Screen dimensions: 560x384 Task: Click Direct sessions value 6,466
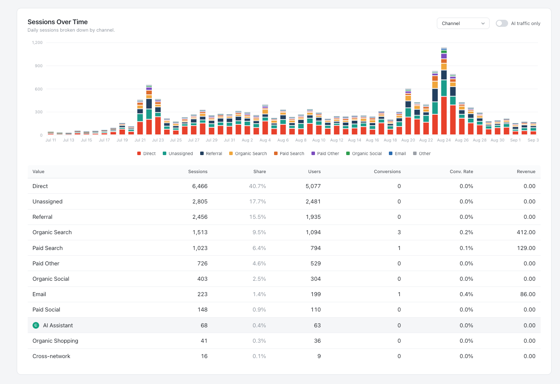pos(200,186)
